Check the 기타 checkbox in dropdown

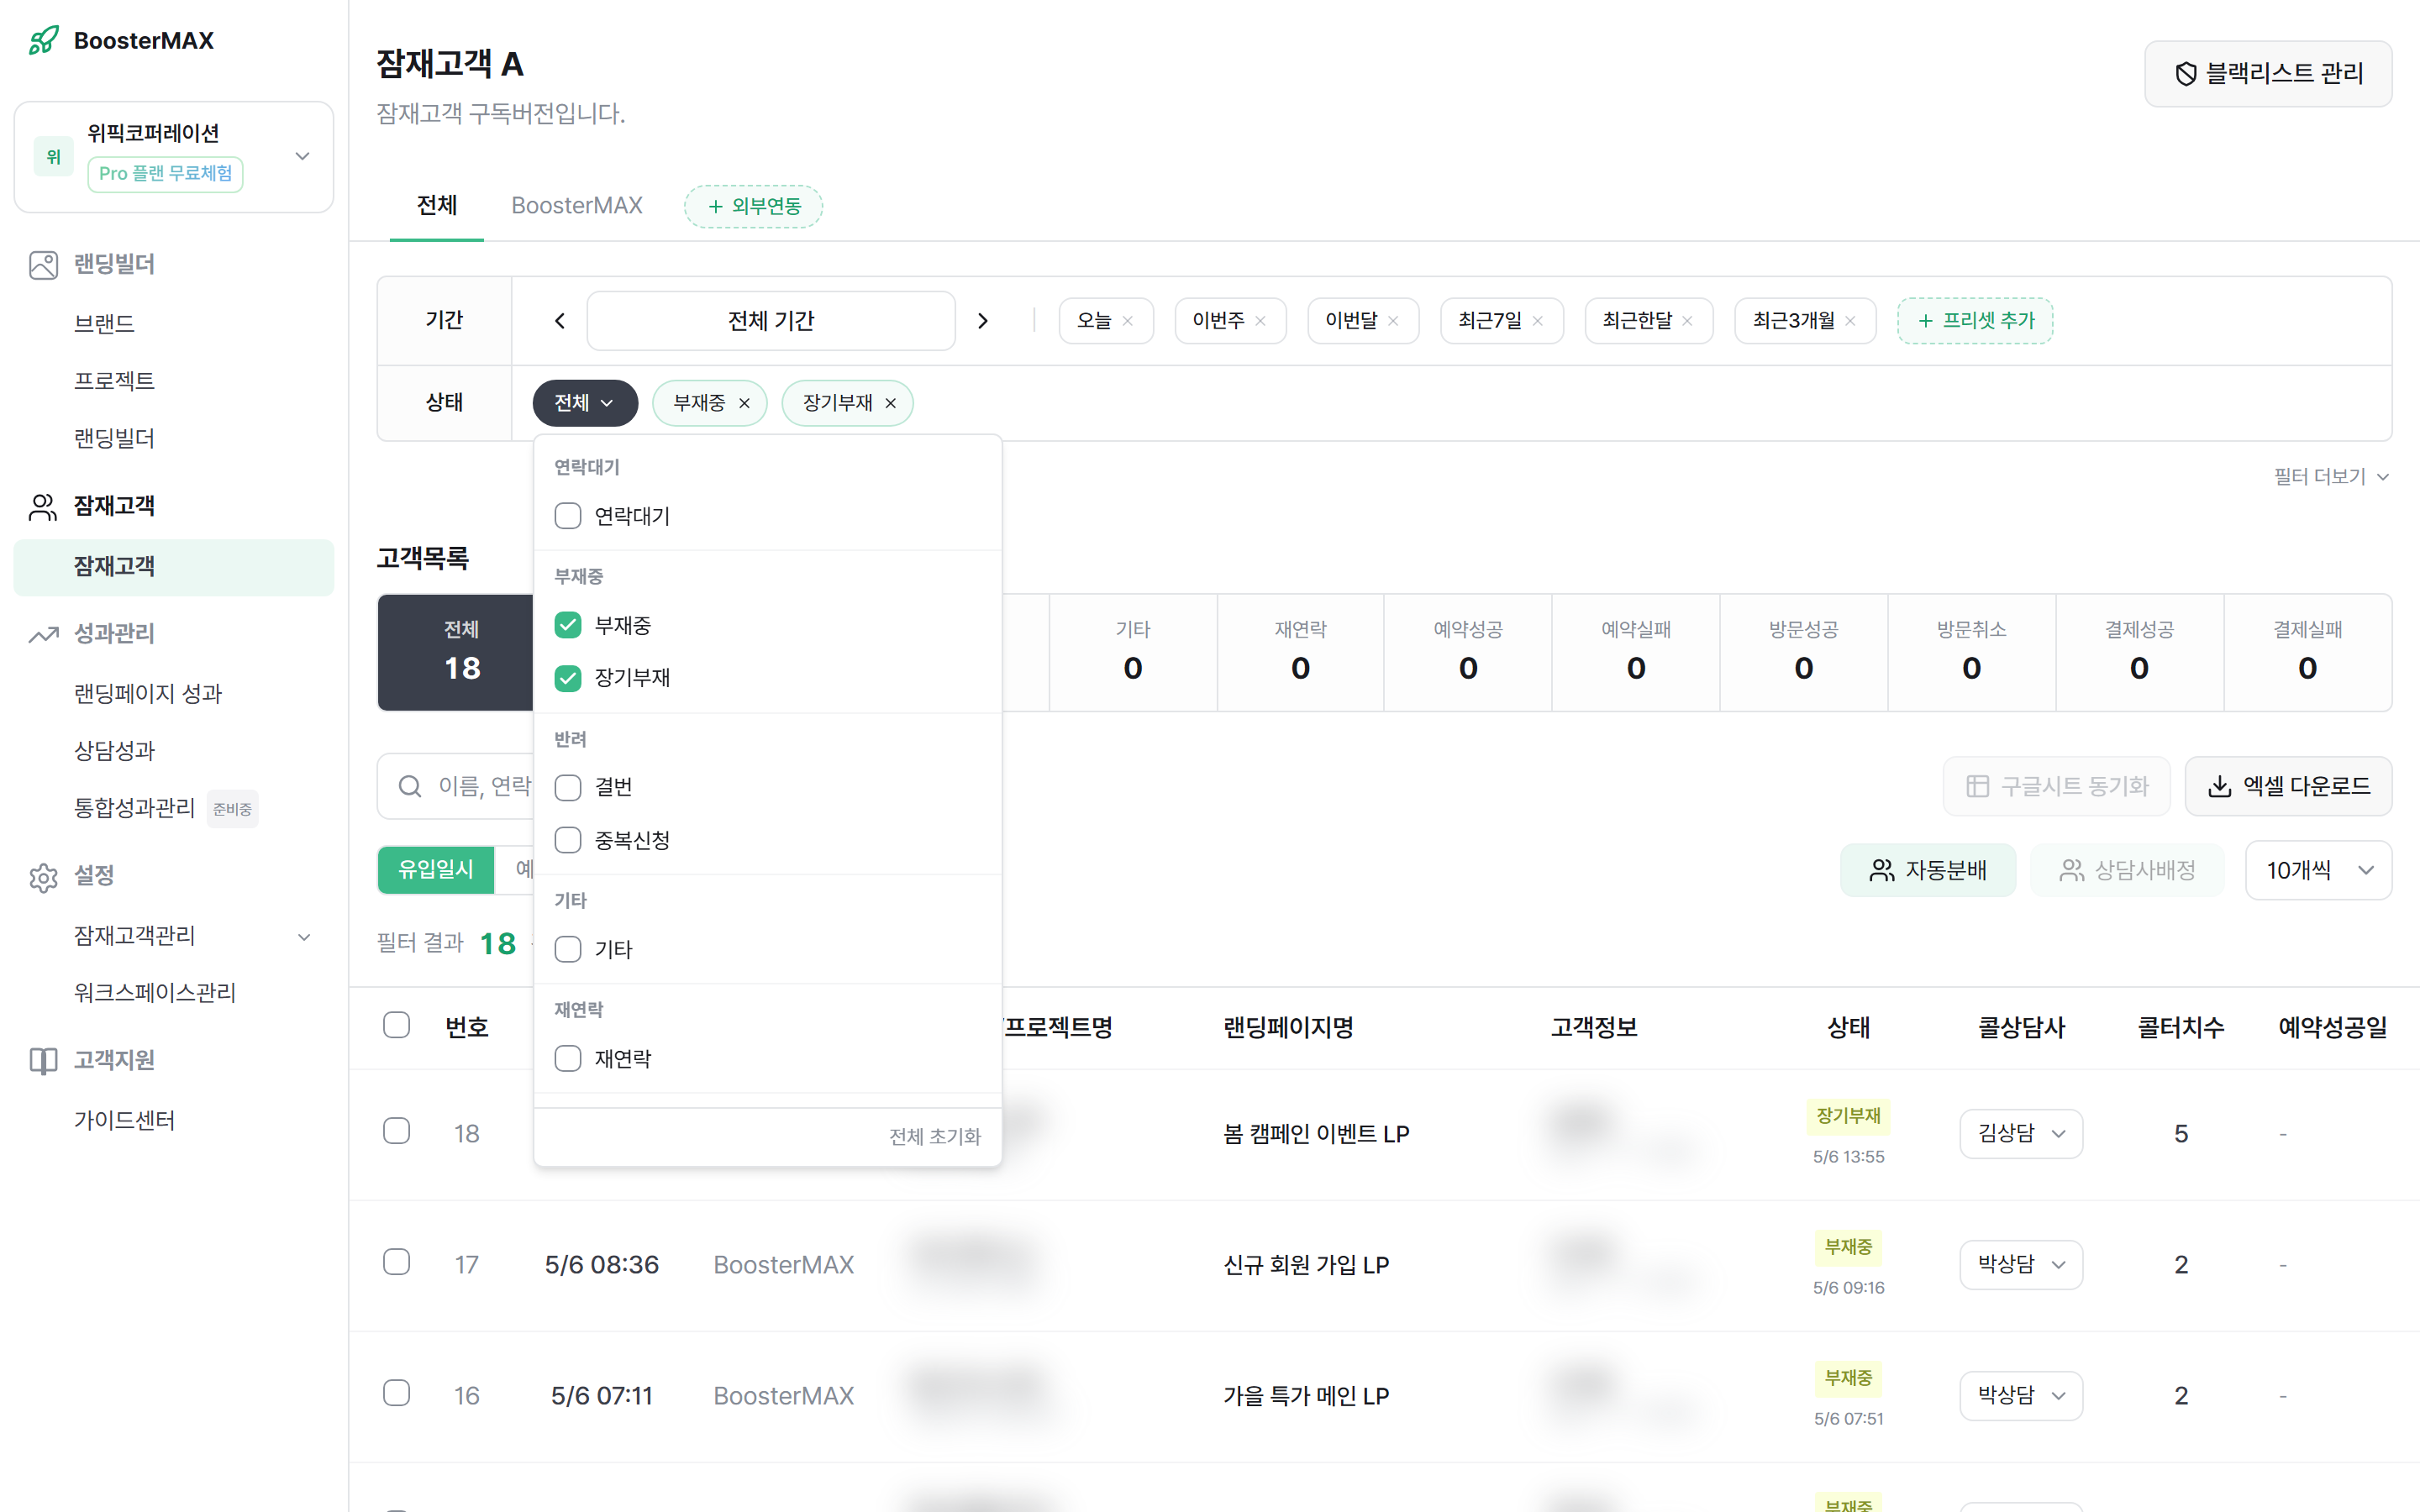click(x=568, y=949)
